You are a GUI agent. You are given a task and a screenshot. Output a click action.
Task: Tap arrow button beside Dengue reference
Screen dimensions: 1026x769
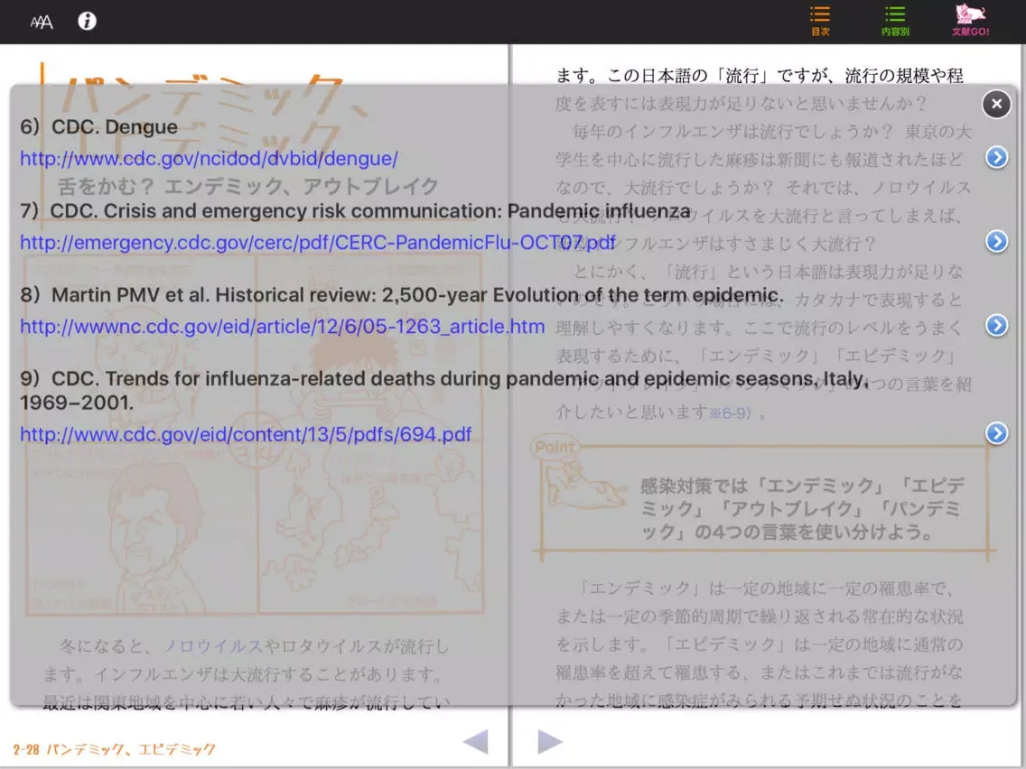996,158
